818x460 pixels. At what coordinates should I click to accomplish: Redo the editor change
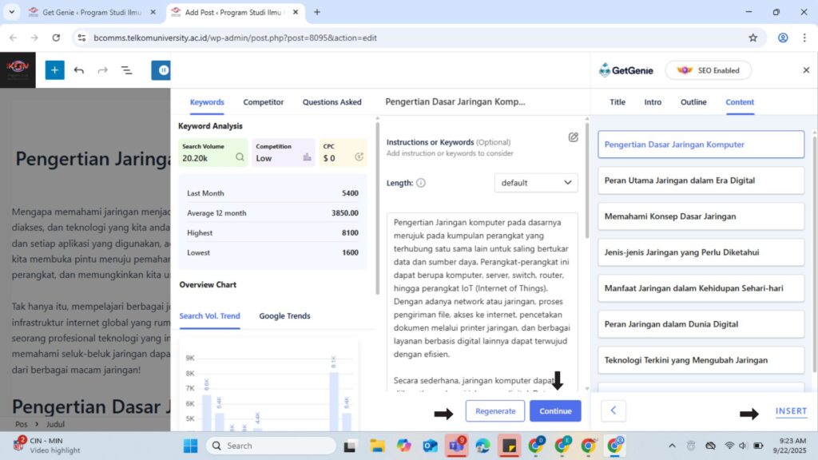click(103, 70)
